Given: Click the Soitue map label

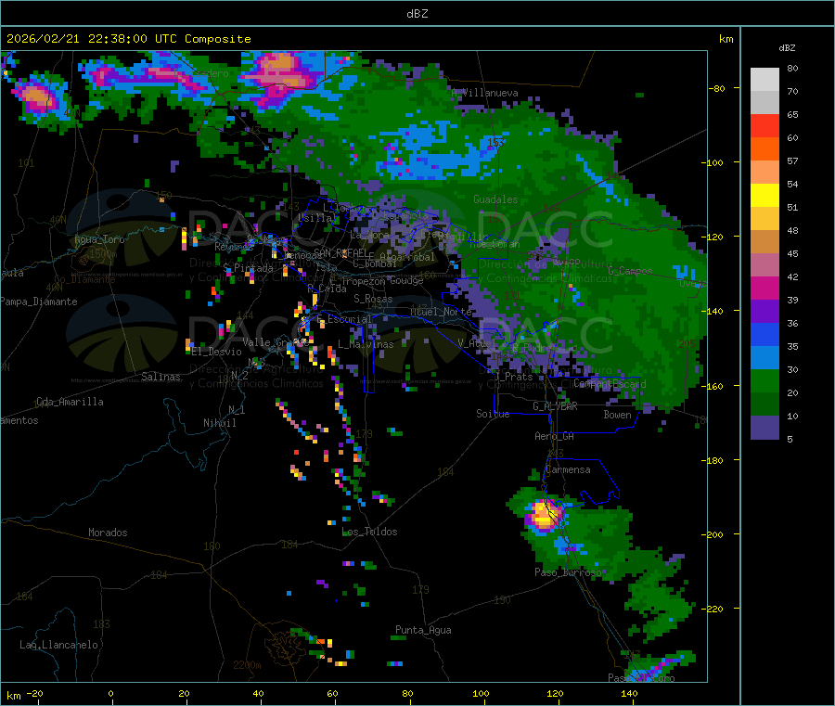Looking at the screenshot, I should [493, 414].
